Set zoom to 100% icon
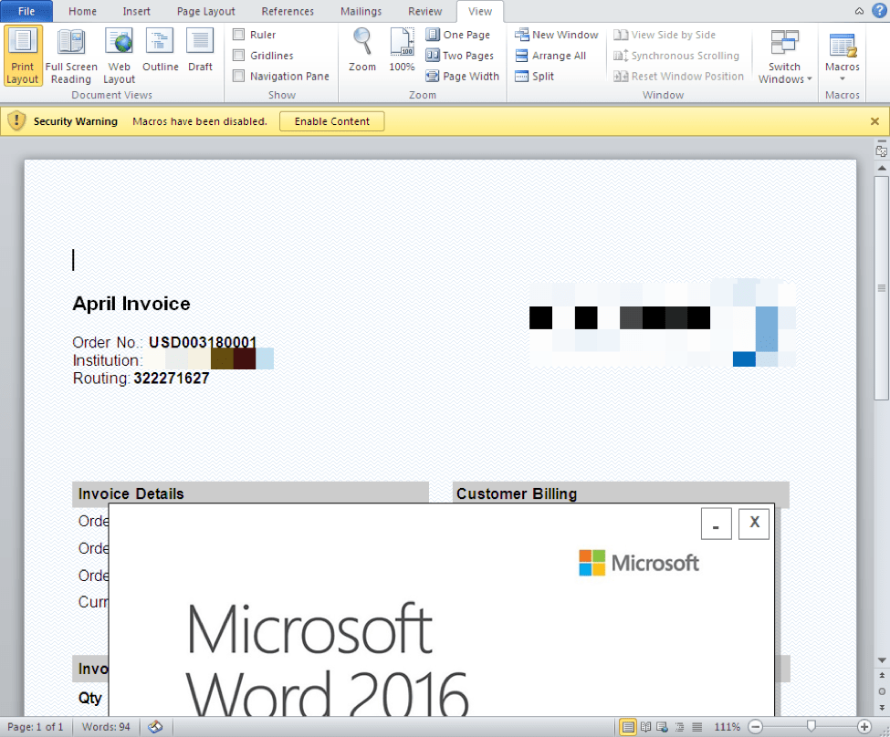 coord(402,50)
